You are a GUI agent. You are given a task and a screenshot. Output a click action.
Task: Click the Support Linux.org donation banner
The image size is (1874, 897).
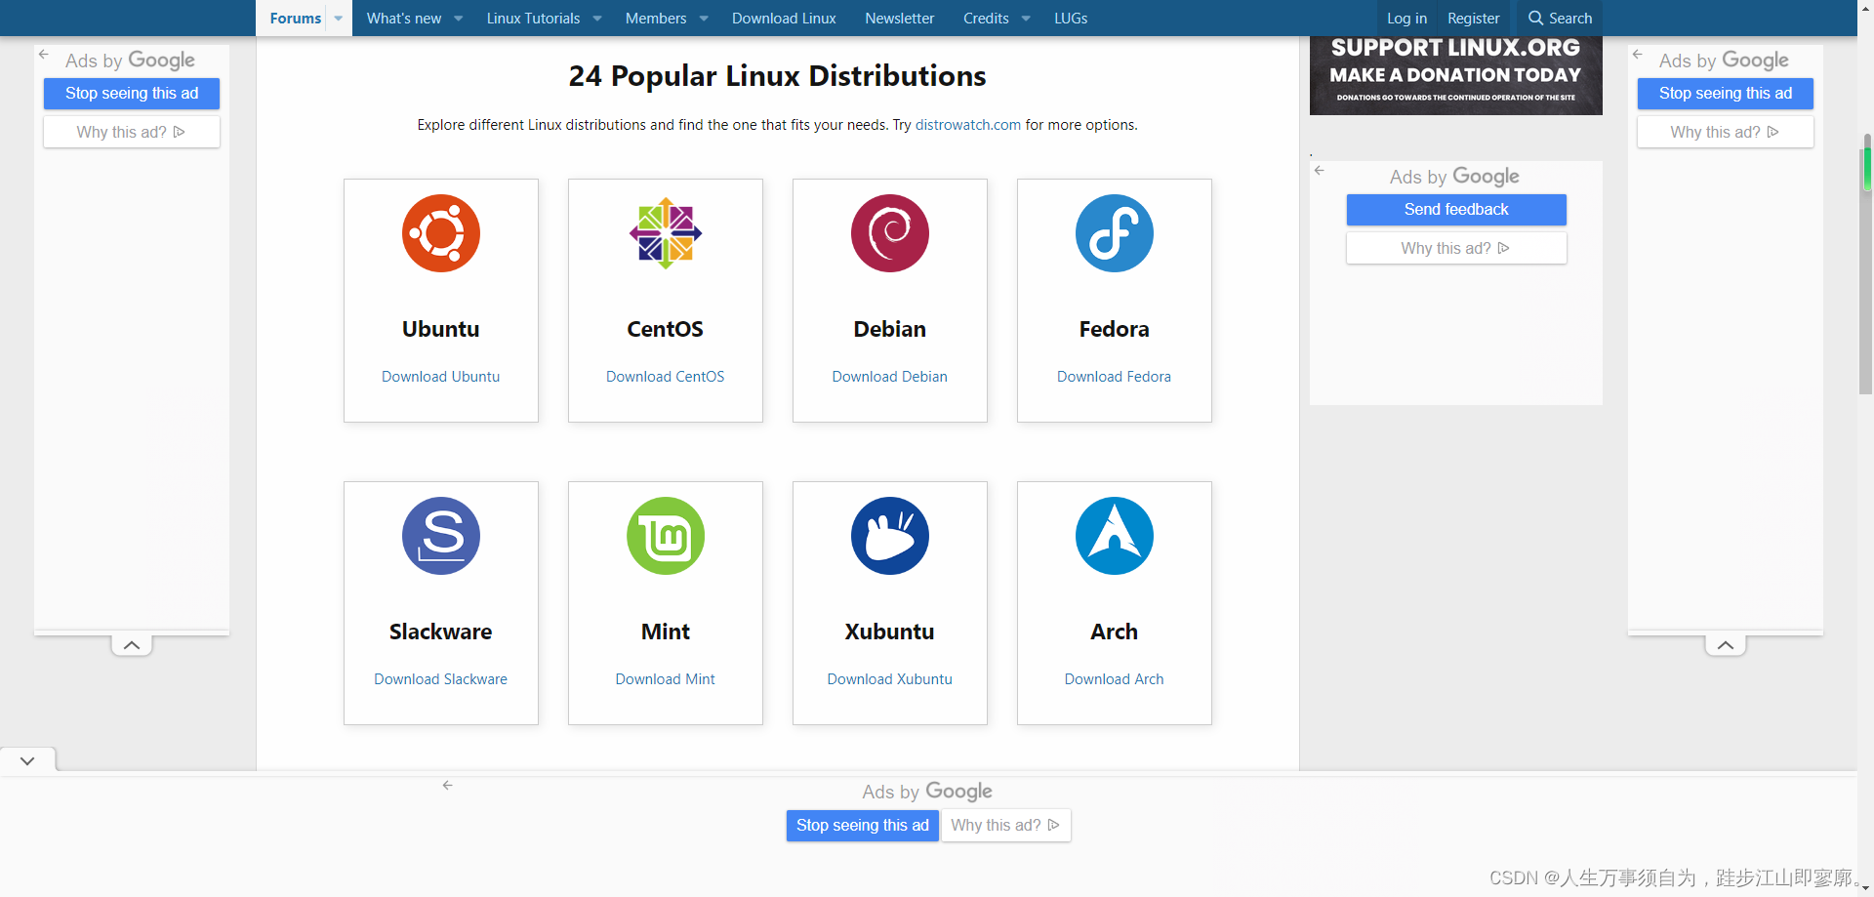click(1455, 75)
